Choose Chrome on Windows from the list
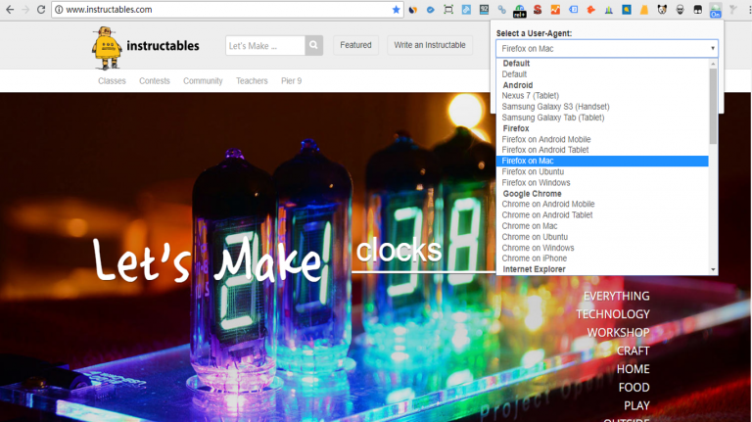Viewport: 752px width, 422px height. (x=538, y=248)
